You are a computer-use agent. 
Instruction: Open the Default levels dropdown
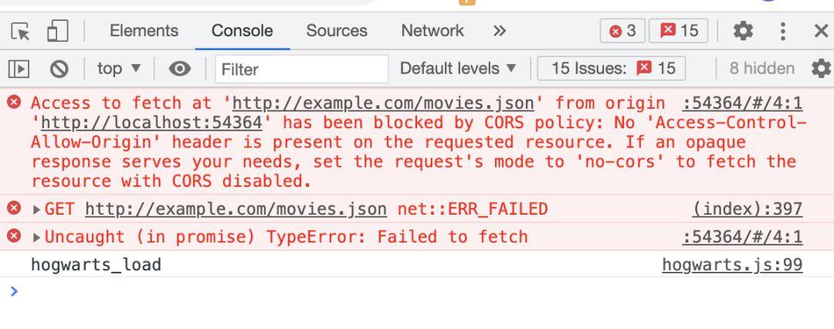[x=457, y=69]
